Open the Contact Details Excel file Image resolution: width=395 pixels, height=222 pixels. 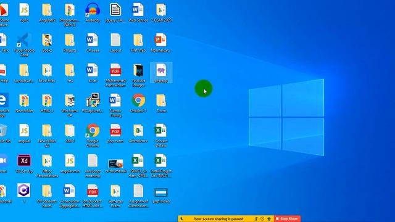161,136
